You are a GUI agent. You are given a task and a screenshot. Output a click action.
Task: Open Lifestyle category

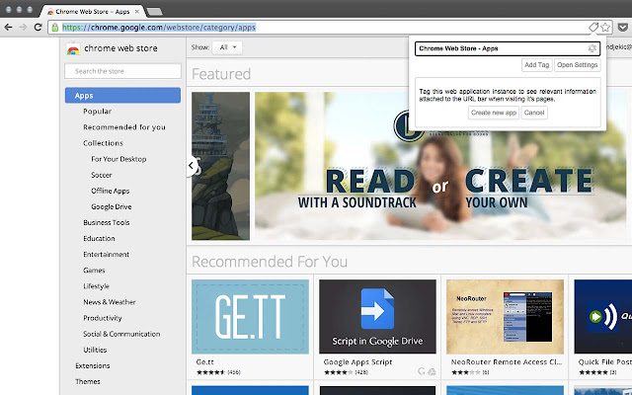tap(96, 286)
